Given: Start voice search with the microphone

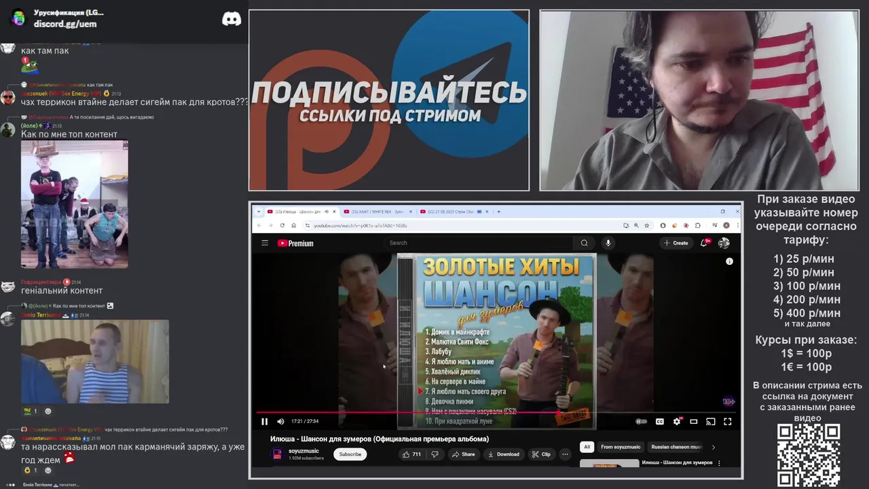Looking at the screenshot, I should [x=608, y=242].
